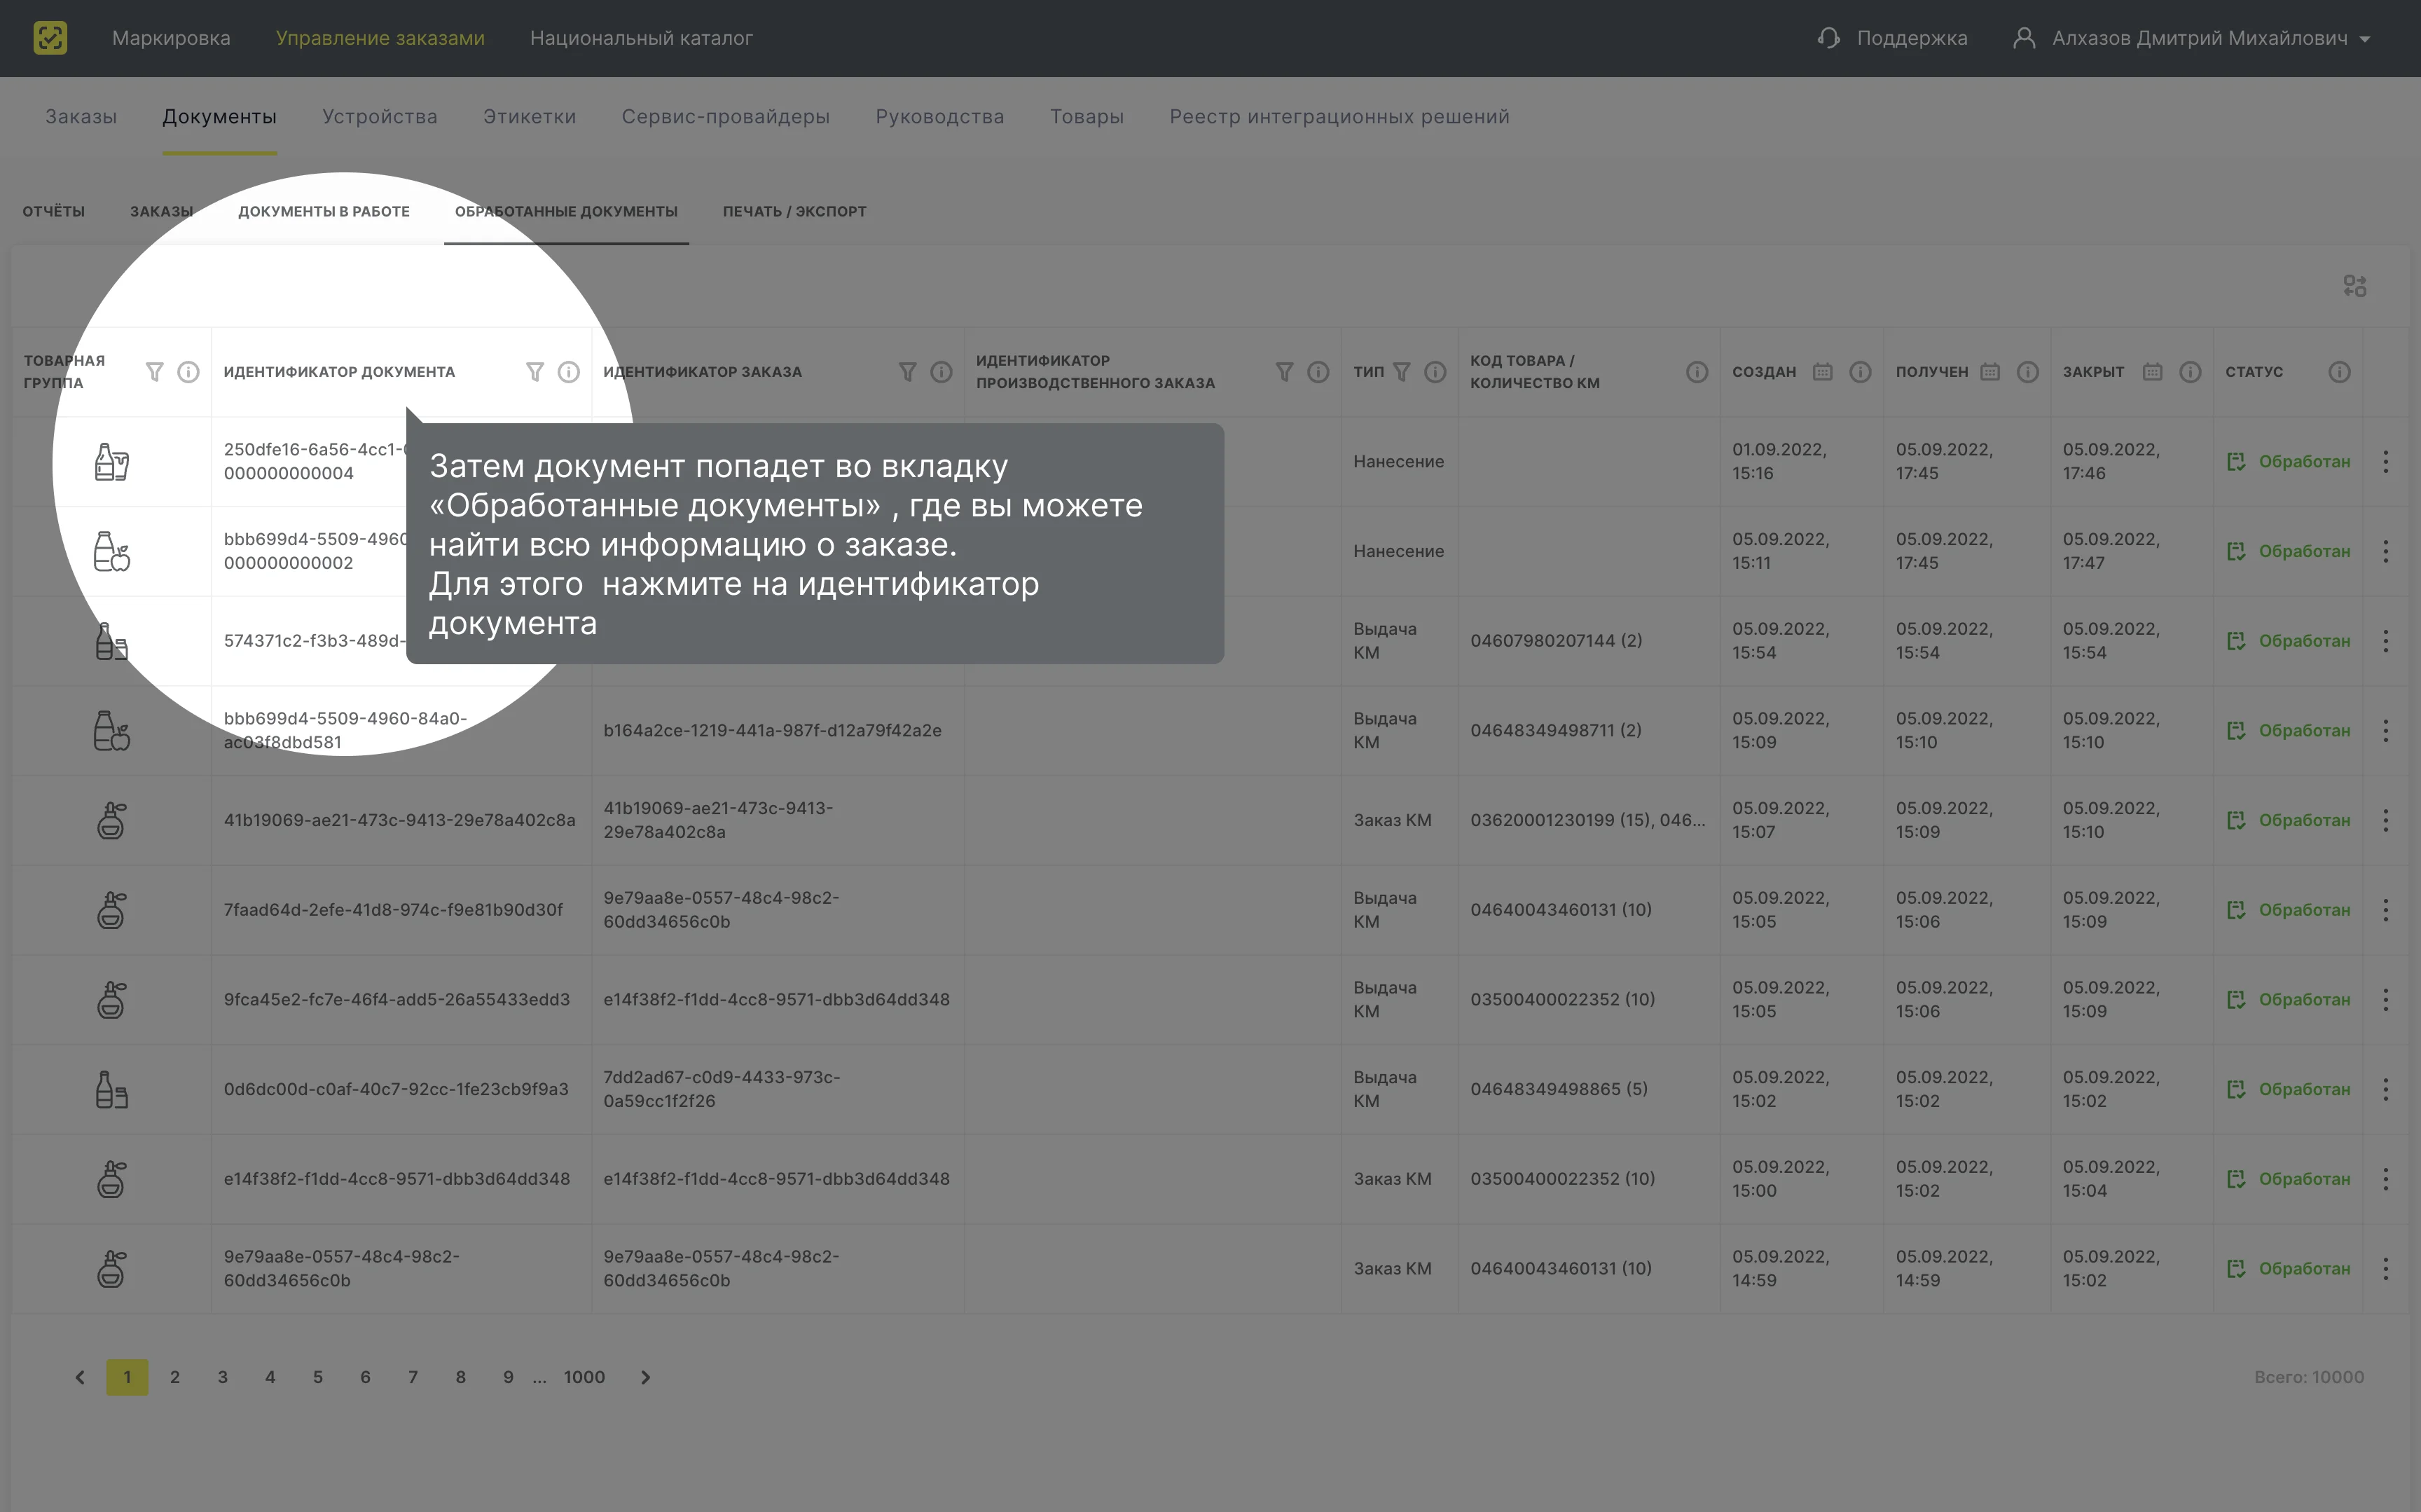Filter by Идентификатор заказа column

coord(908,372)
